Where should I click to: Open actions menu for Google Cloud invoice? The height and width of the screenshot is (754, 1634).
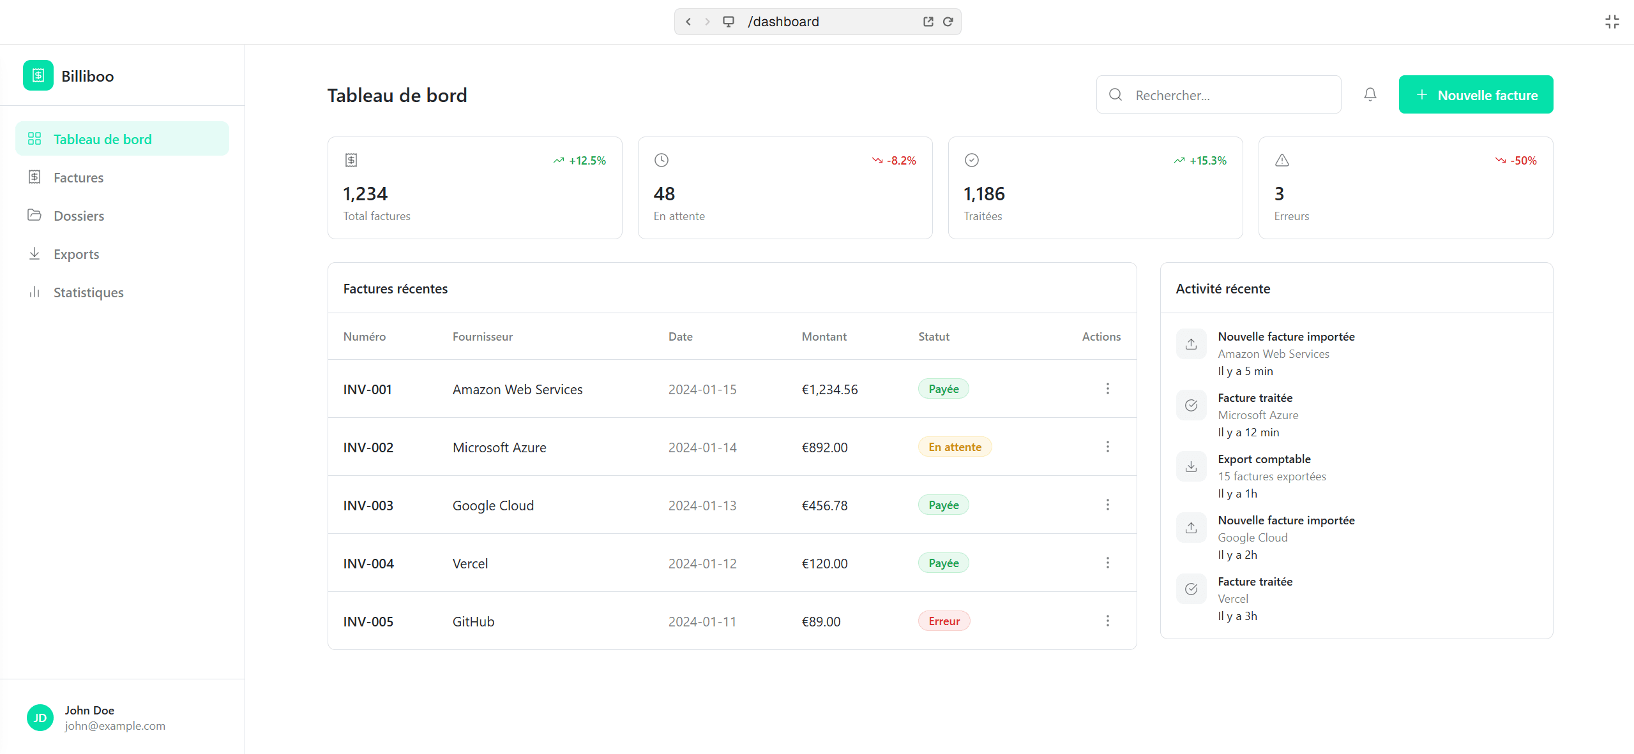(1107, 505)
